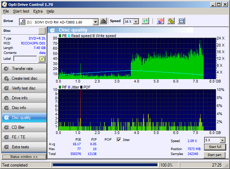The width and height of the screenshot is (230, 169).
Task: Click the Test completed status text
Action: click(x=15, y=165)
